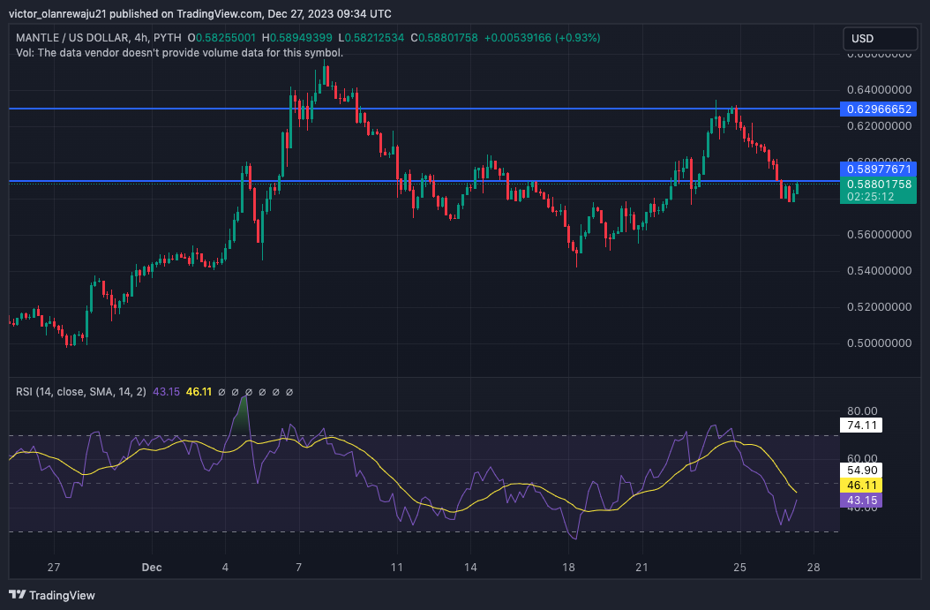Click the 0.56000000 price axis label

(x=879, y=235)
